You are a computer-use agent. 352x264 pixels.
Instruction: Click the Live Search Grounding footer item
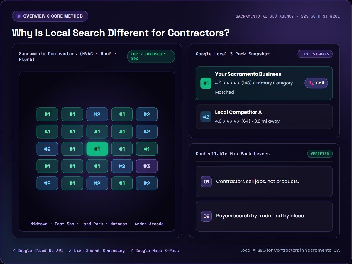(x=97, y=251)
